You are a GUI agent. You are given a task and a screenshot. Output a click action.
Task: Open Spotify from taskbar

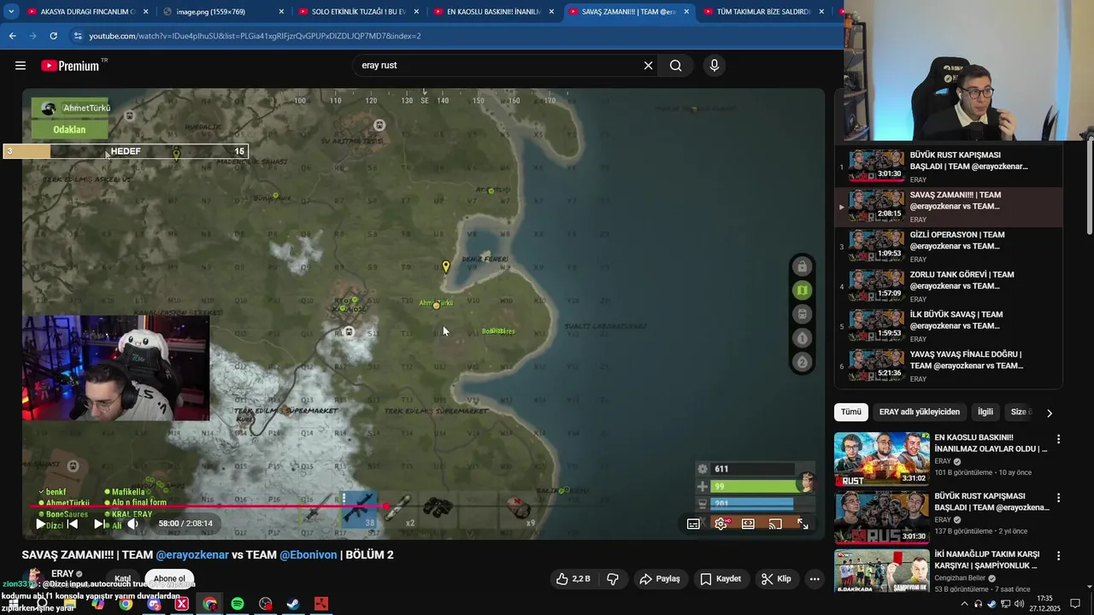coord(238,604)
